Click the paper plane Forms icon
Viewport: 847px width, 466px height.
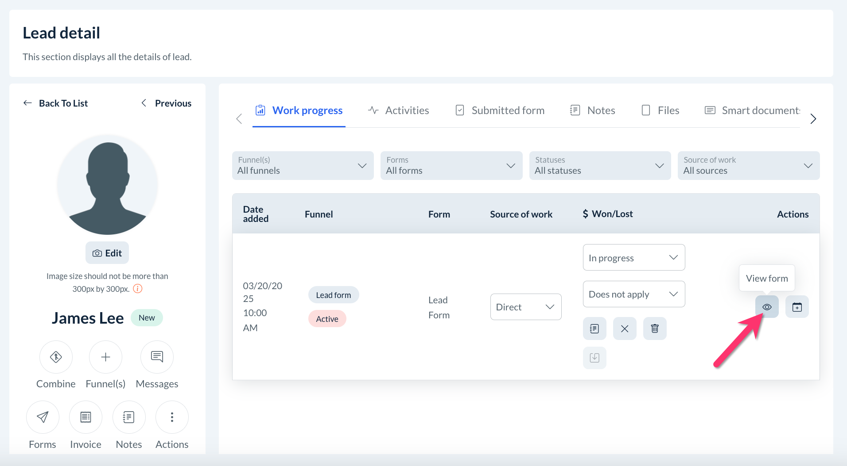point(43,417)
